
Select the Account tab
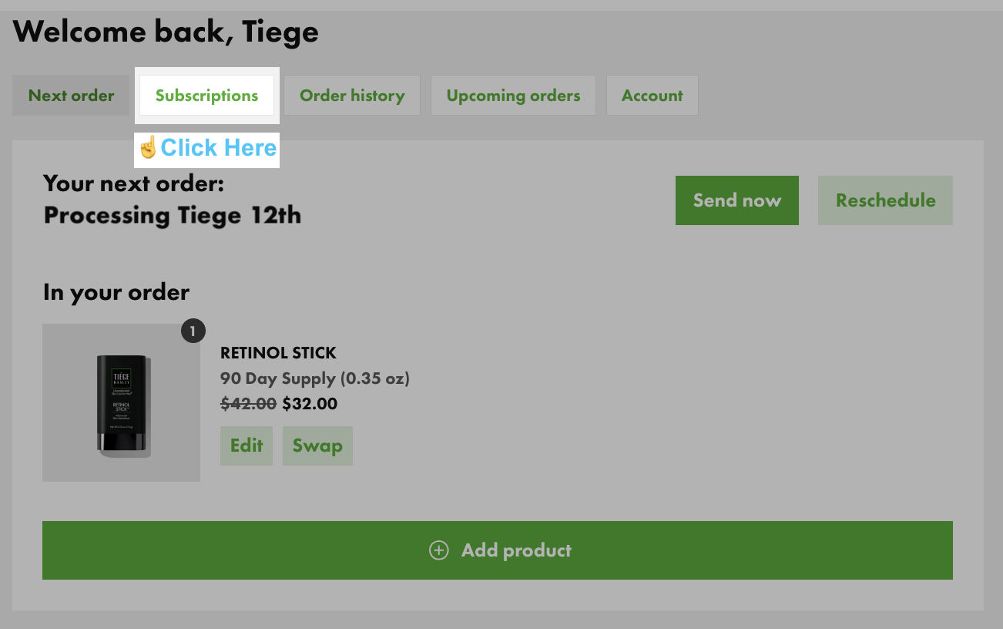[652, 96]
